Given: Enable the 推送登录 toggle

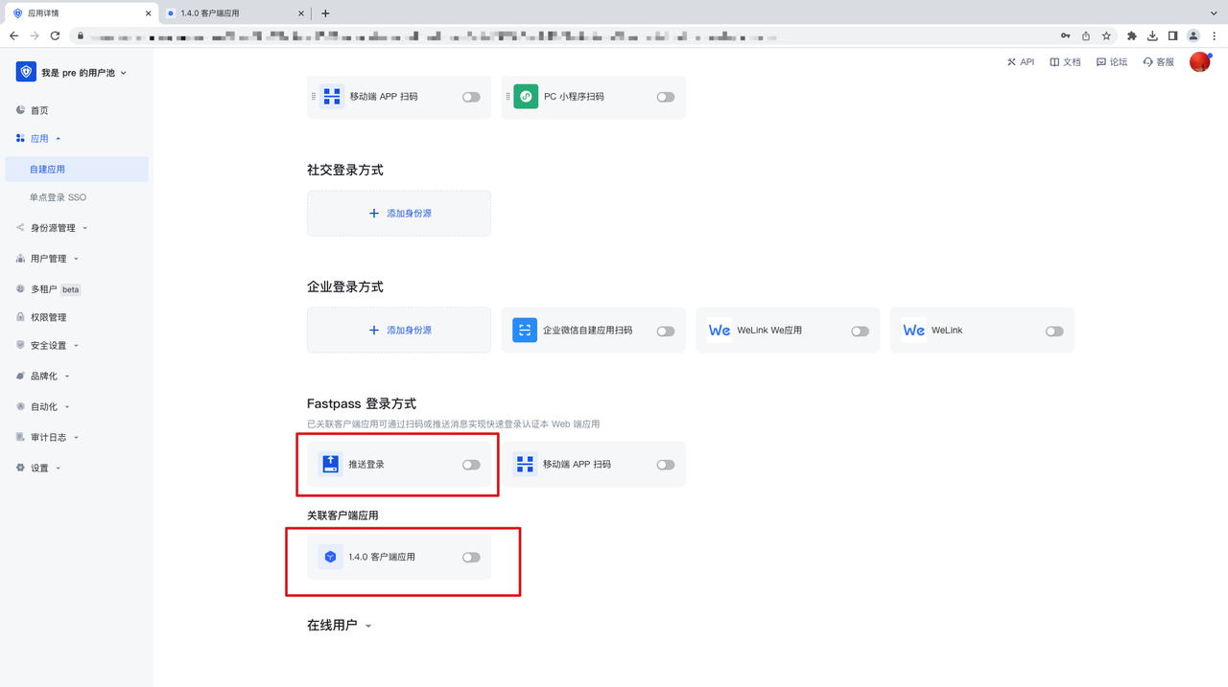Looking at the screenshot, I should [471, 464].
